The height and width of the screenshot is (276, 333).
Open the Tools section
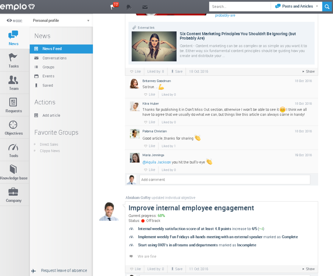tap(13, 150)
